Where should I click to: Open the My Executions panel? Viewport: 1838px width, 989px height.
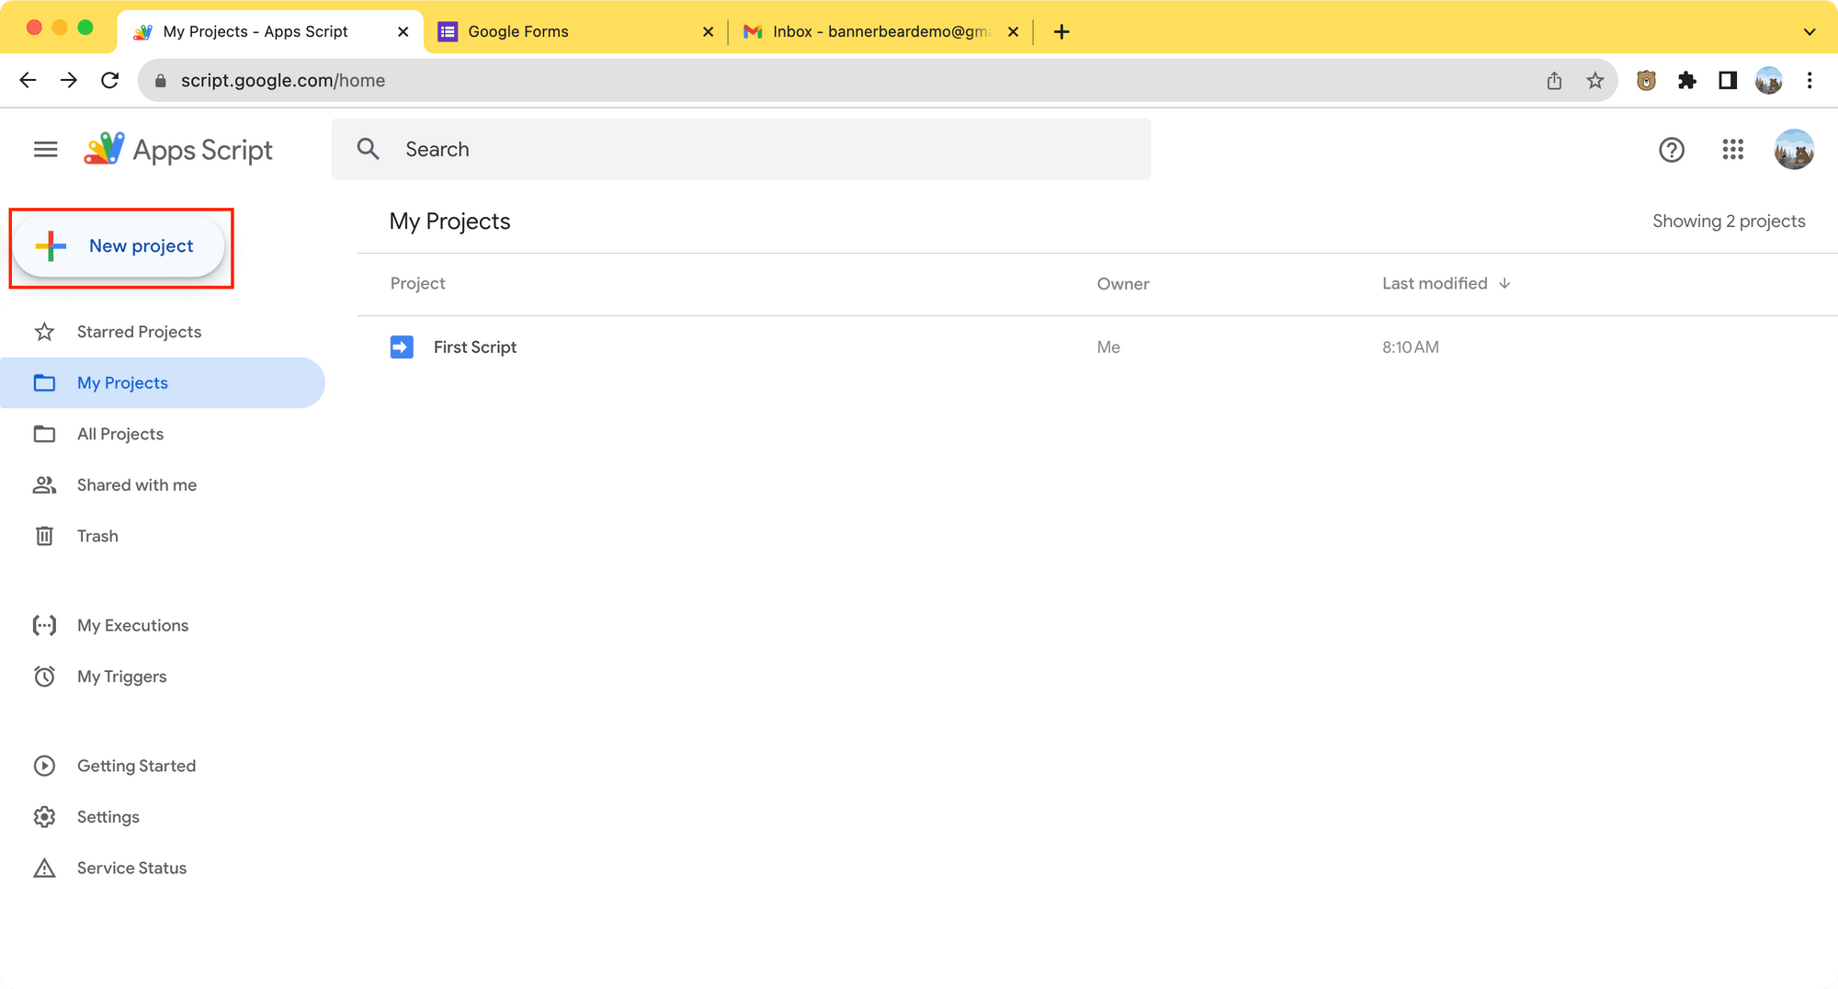click(132, 625)
